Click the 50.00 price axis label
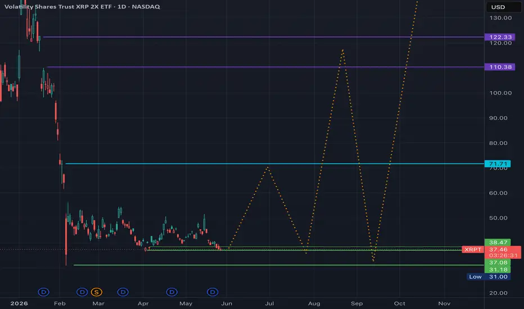524x309 pixels. point(498,218)
